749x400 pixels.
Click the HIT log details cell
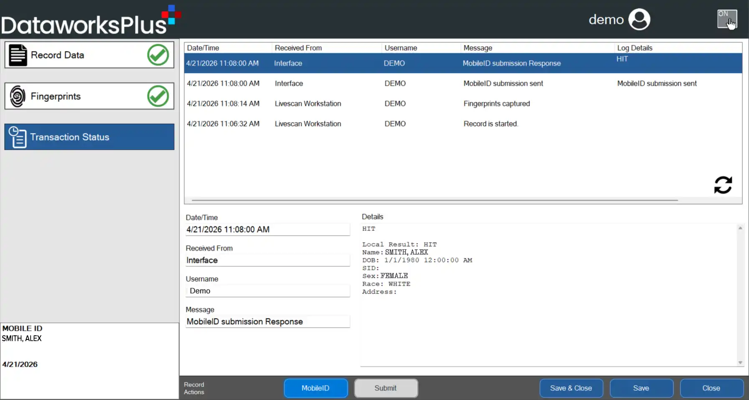(622, 59)
